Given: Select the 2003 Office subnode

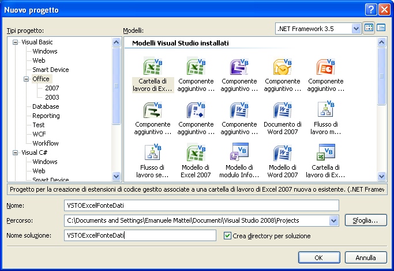Looking at the screenshot, I should 52,97.
